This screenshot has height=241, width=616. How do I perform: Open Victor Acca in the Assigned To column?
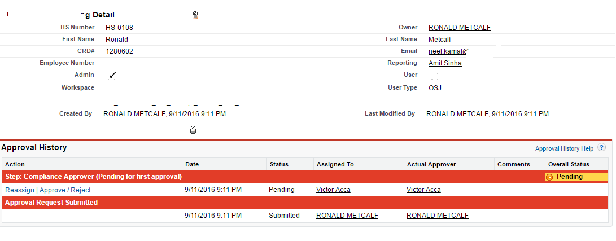[x=333, y=190]
